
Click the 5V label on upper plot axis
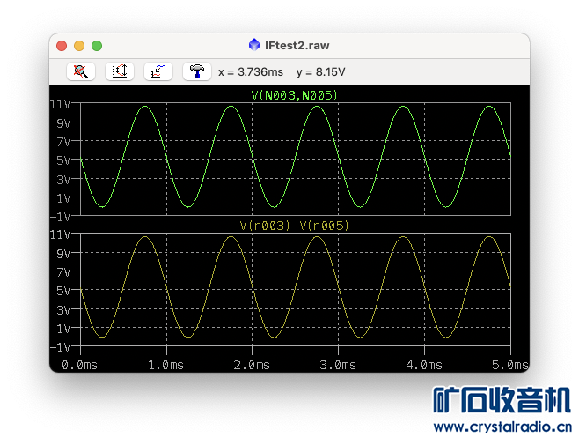[63, 160]
